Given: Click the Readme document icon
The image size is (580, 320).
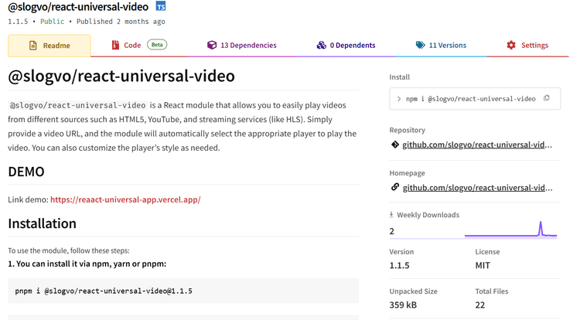Looking at the screenshot, I should coord(33,46).
